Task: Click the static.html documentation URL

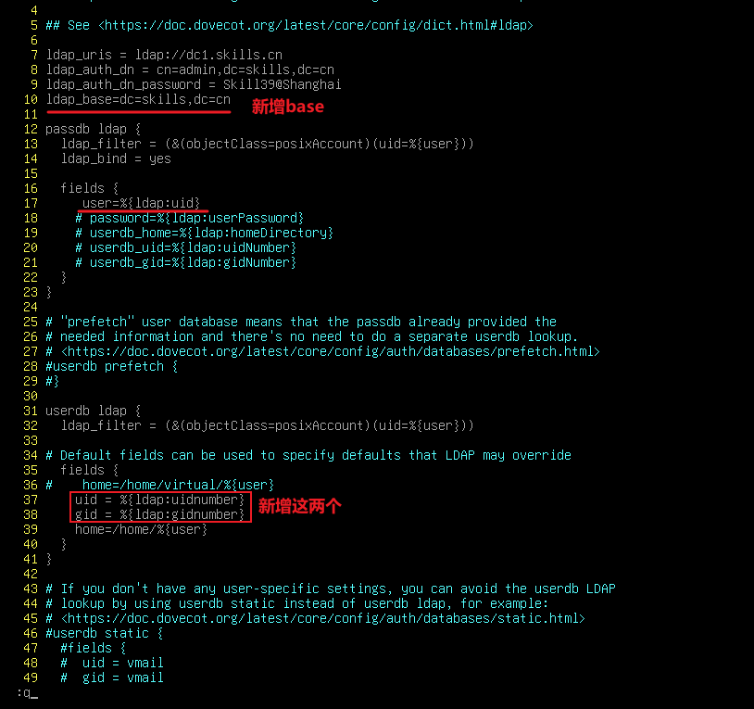Action: click(x=322, y=618)
